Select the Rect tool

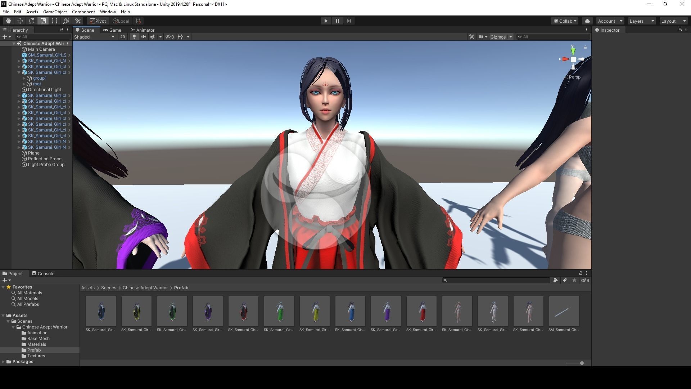(x=55, y=21)
